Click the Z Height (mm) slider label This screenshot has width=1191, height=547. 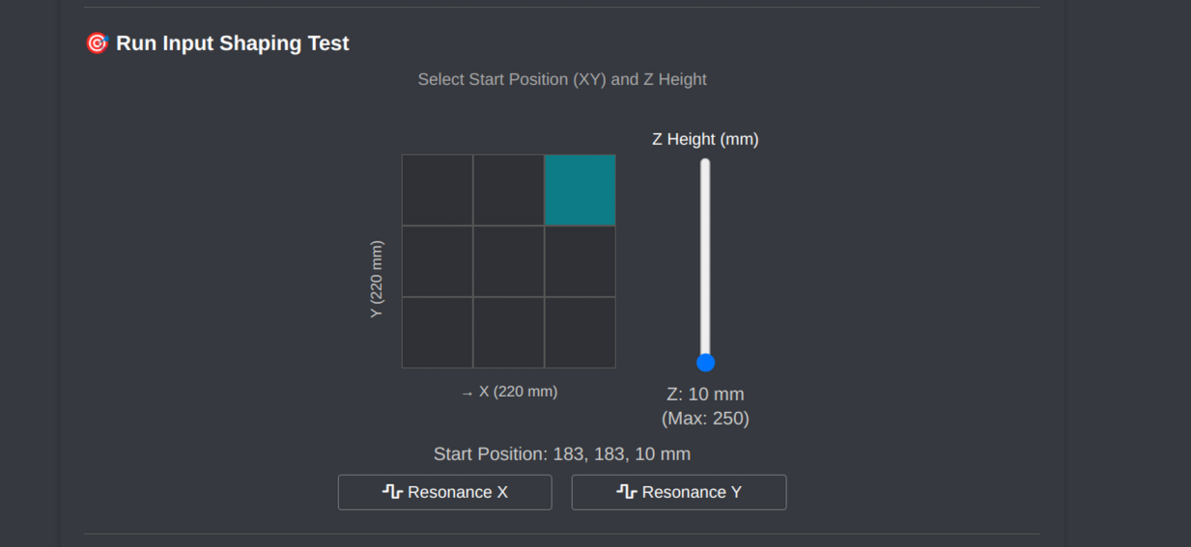[x=705, y=139]
